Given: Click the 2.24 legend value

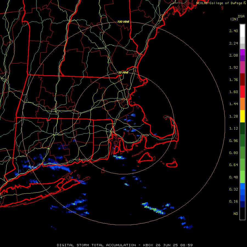Looking at the screenshot, I should pyautogui.click(x=234, y=43).
